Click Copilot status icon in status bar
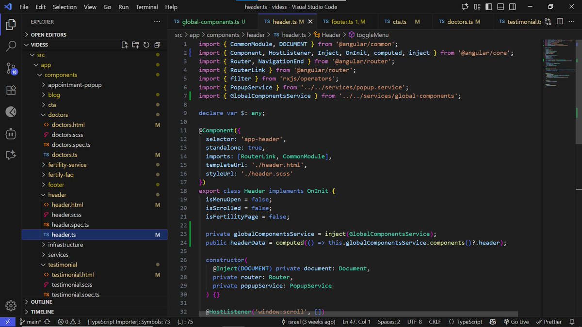The height and width of the screenshot is (327, 582). tap(492, 322)
